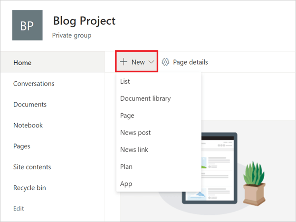The image size is (296, 222).
Task: Click the plus icon beside New
Action: pos(124,62)
